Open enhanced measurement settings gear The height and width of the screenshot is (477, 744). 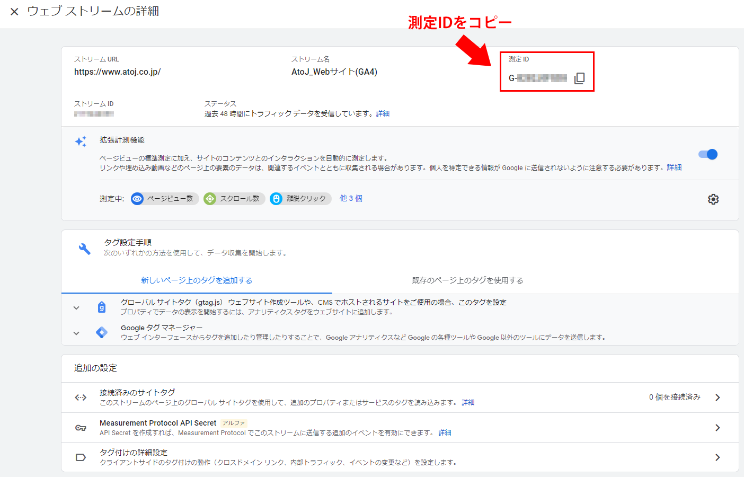click(x=713, y=199)
